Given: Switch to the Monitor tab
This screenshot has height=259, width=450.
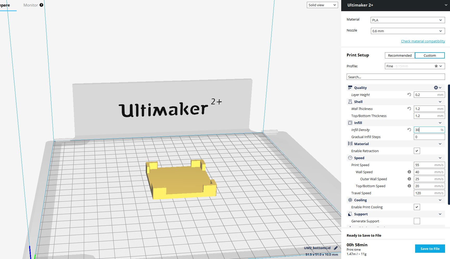Looking at the screenshot, I should [31, 5].
